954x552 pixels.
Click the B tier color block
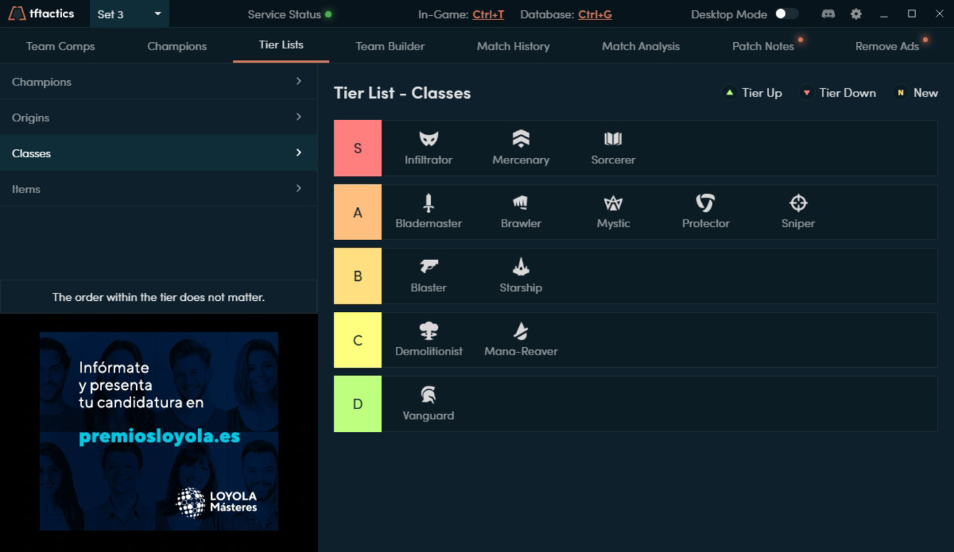pos(357,276)
